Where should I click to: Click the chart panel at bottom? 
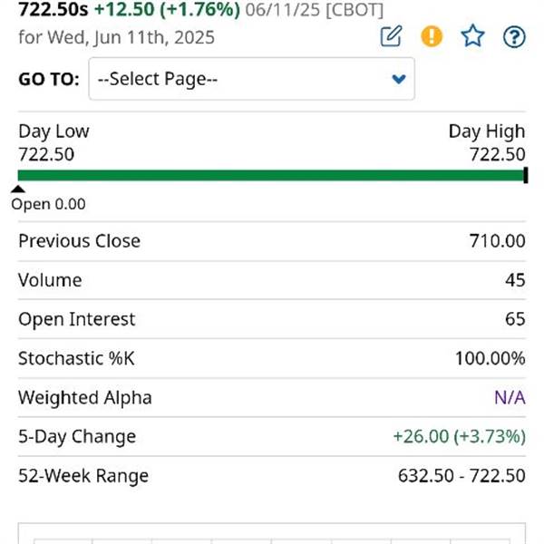(x=272, y=533)
